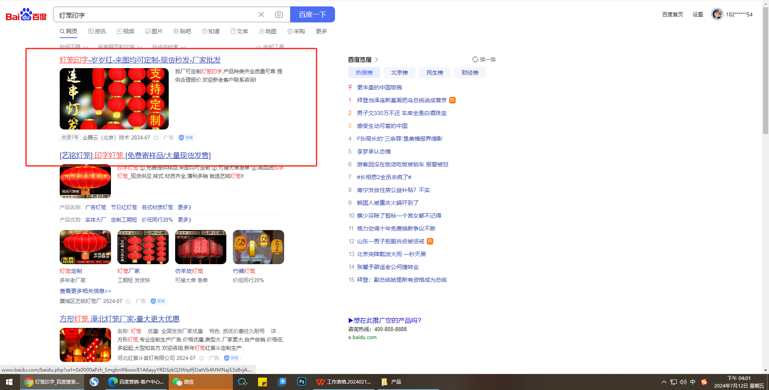Open the user avatar account menu
Viewport: 769px width, 390px height.
[717, 14]
